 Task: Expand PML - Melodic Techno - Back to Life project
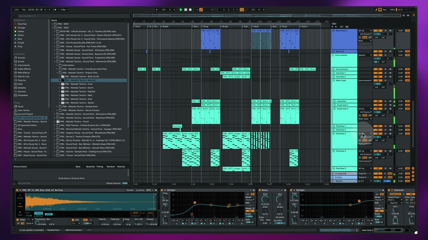pyautogui.click(x=60, y=76)
